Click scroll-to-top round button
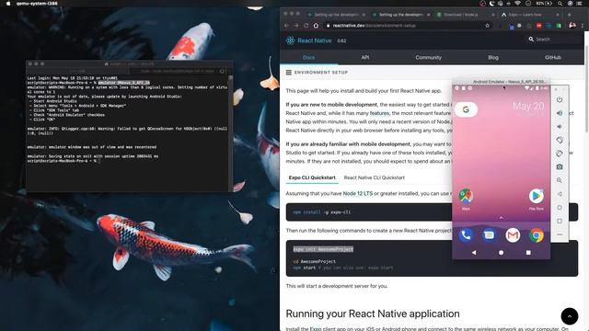This screenshot has height=331, width=589. pos(570,316)
